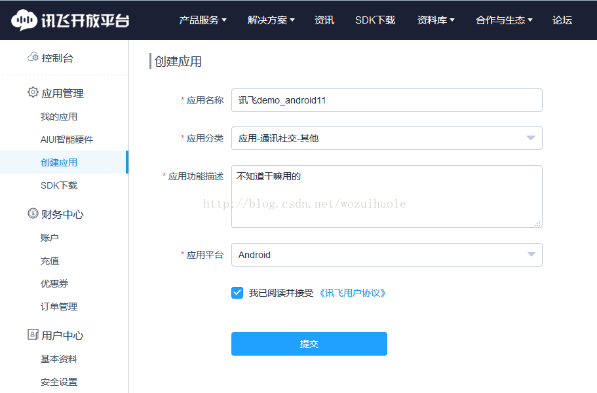Select AIUI智能硬件 in the sidebar
Viewport: 597px width, 393px height.
click(x=67, y=140)
